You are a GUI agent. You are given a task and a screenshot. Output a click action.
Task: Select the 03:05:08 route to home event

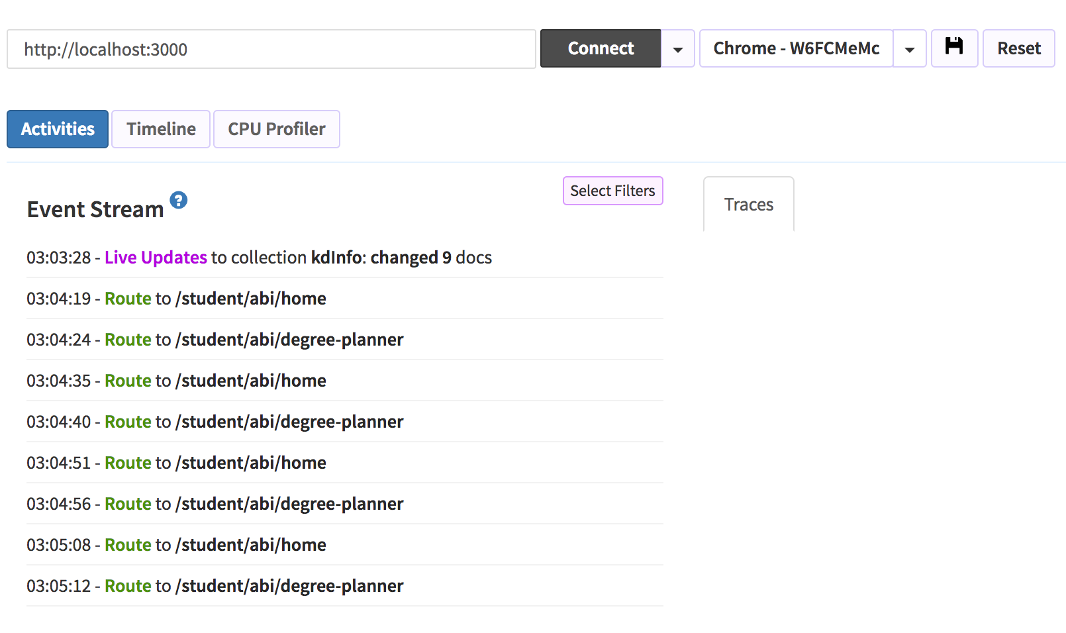[x=176, y=545]
